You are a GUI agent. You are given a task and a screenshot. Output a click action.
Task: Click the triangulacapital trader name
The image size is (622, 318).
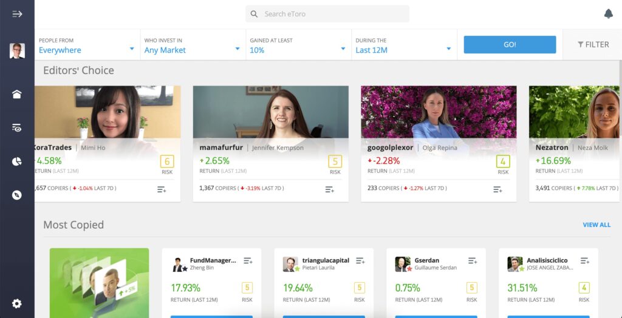[x=326, y=260]
